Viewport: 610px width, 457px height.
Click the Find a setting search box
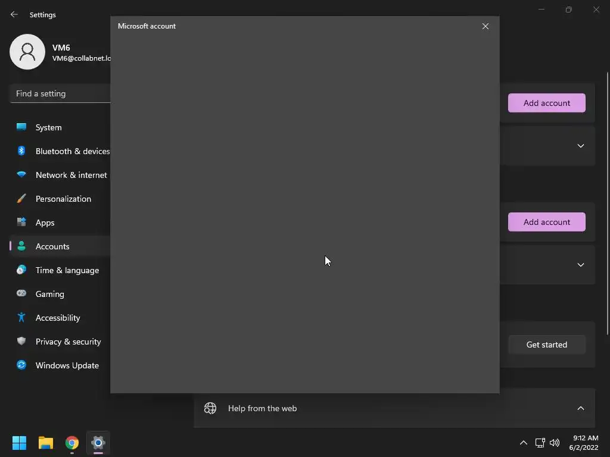(x=60, y=93)
